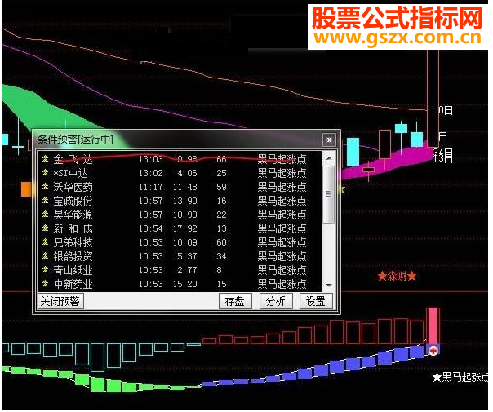Click the icon beside 沃华医药
The height and width of the screenshot is (412, 493).
tap(46, 187)
